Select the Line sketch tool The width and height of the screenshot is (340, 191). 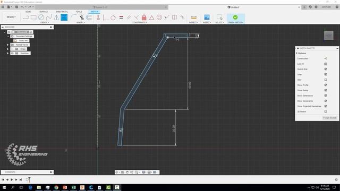(26, 18)
